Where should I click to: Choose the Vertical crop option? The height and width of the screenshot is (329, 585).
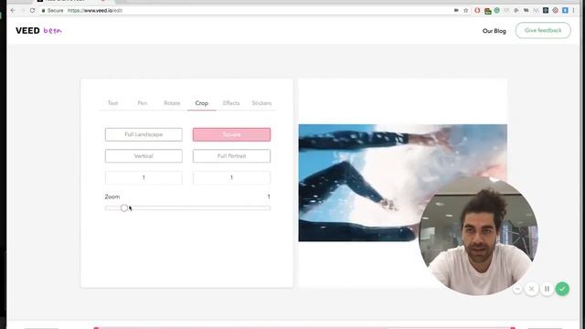(144, 156)
